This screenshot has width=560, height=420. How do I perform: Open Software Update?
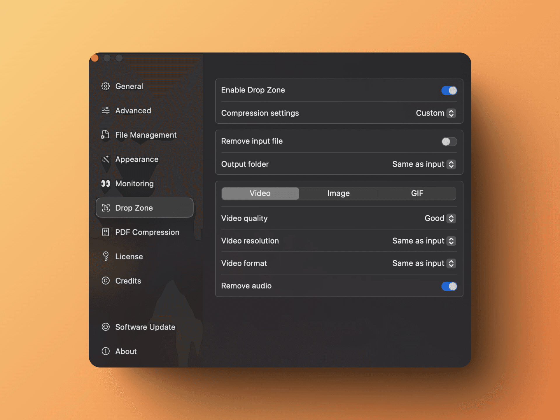145,327
